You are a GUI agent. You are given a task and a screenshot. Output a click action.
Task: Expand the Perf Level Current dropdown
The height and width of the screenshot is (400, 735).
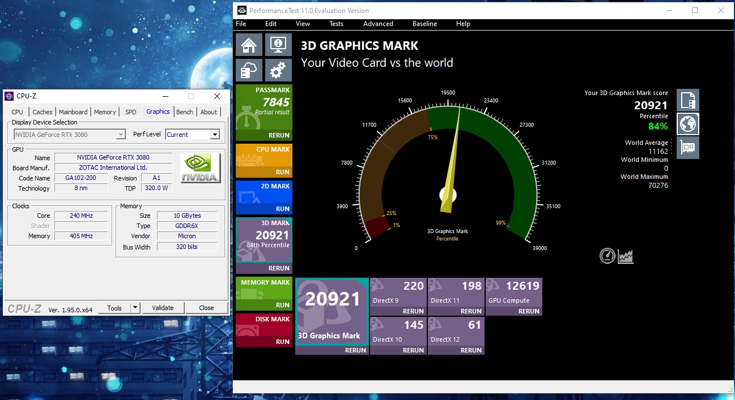coord(215,135)
